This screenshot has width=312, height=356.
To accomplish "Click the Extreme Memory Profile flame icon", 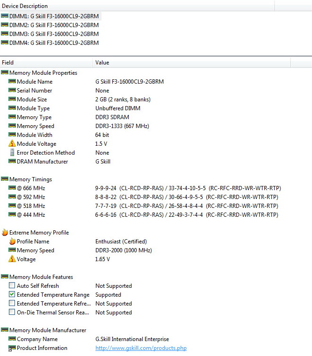I will point(5,232).
